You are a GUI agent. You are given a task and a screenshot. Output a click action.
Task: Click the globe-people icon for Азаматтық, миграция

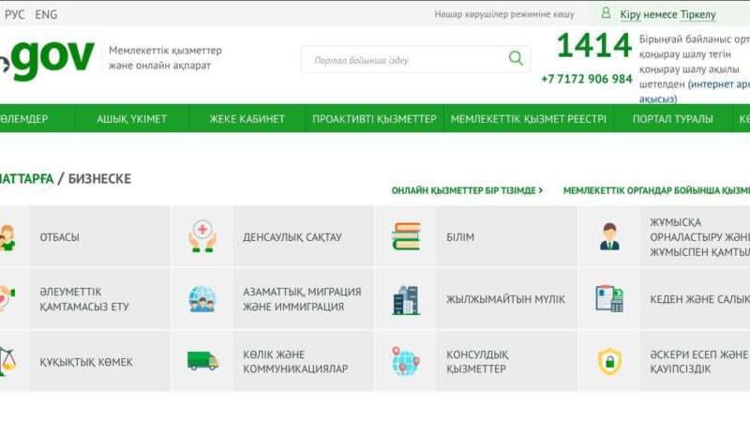[202, 299]
